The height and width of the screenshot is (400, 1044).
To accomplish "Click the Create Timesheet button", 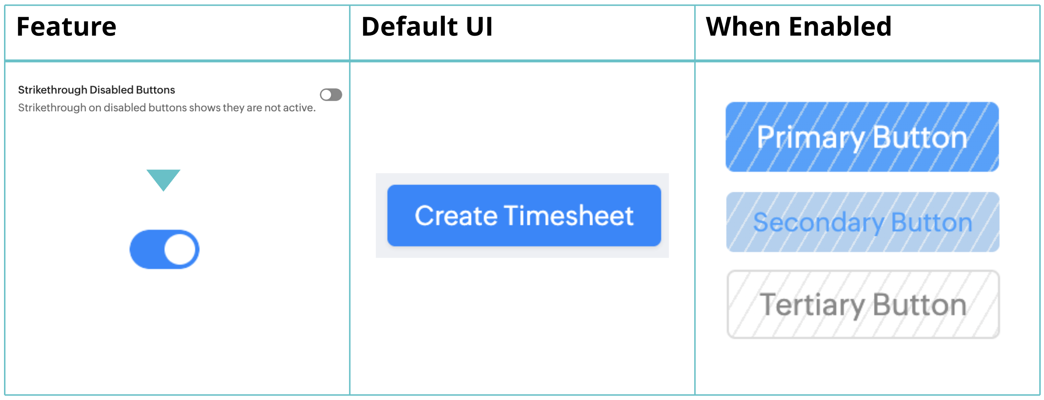I will (524, 216).
